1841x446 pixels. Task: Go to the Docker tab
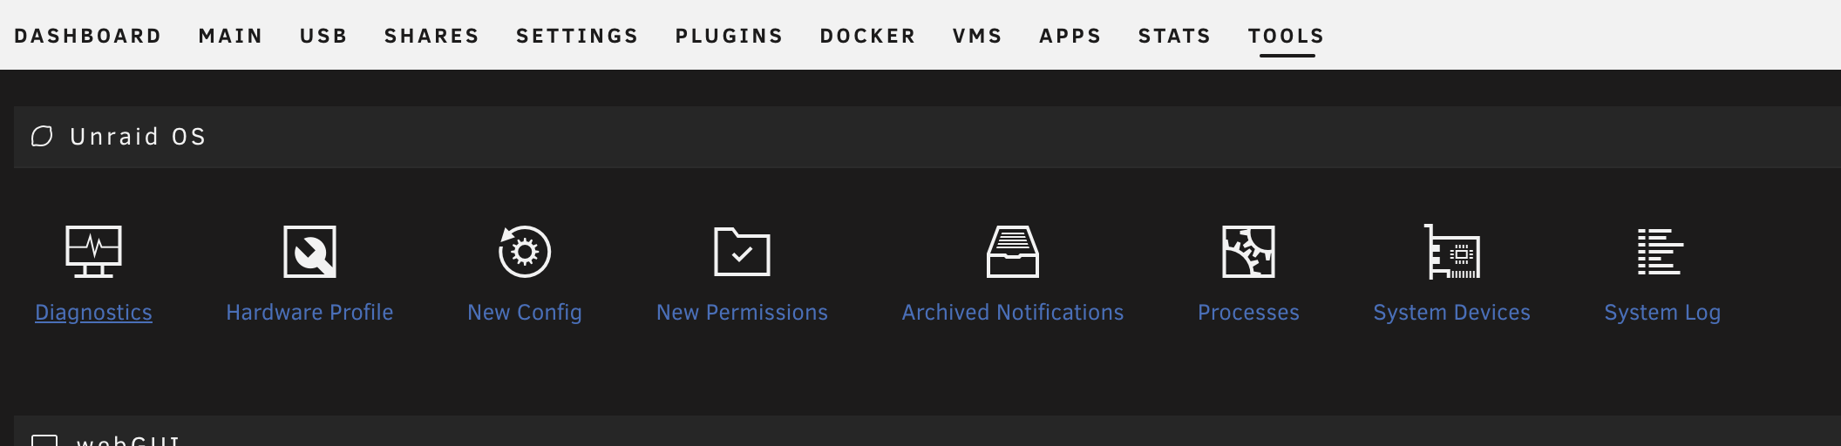[x=868, y=36]
